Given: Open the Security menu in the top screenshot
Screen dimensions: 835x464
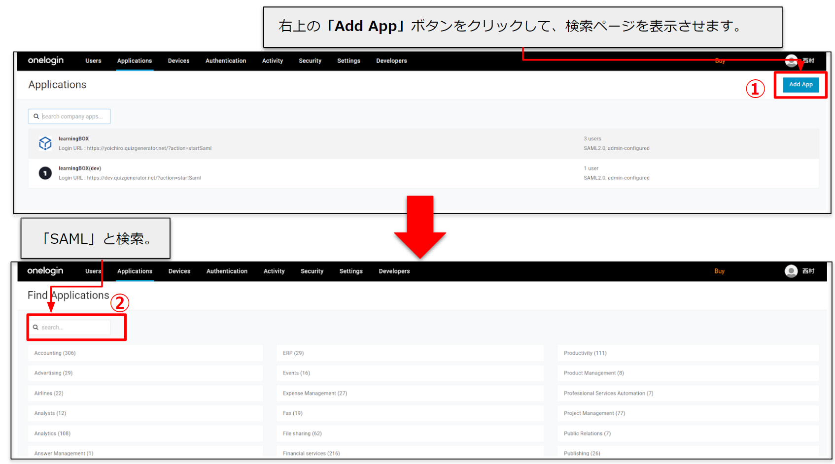Looking at the screenshot, I should (310, 61).
